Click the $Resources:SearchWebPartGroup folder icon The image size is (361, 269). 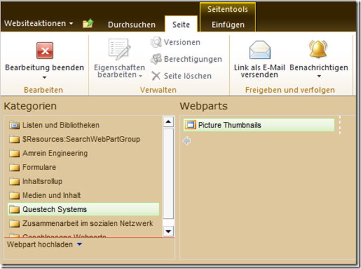pos(14,139)
